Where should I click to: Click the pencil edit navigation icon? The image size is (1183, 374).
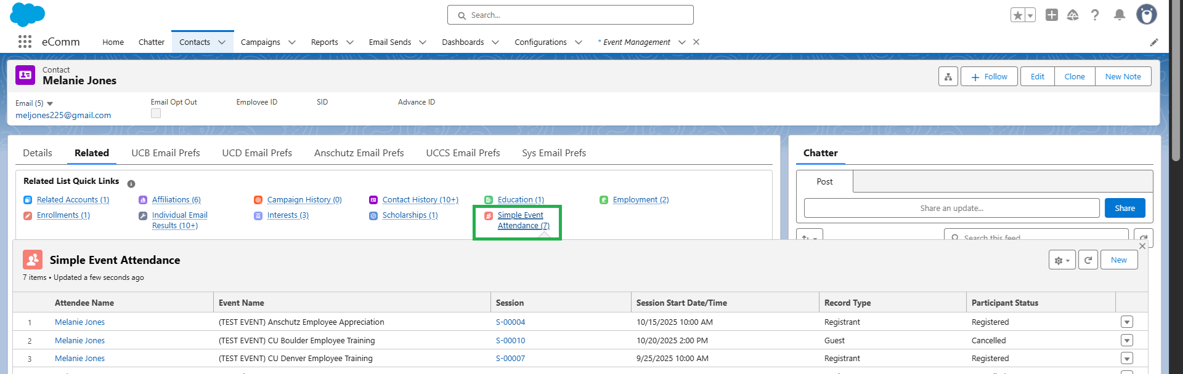click(1154, 42)
